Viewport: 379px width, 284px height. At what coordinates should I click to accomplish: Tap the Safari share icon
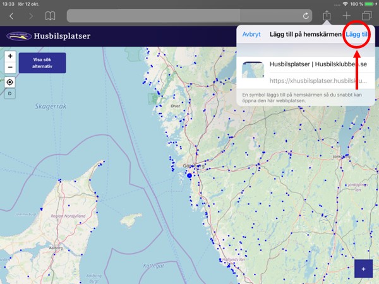click(x=327, y=15)
